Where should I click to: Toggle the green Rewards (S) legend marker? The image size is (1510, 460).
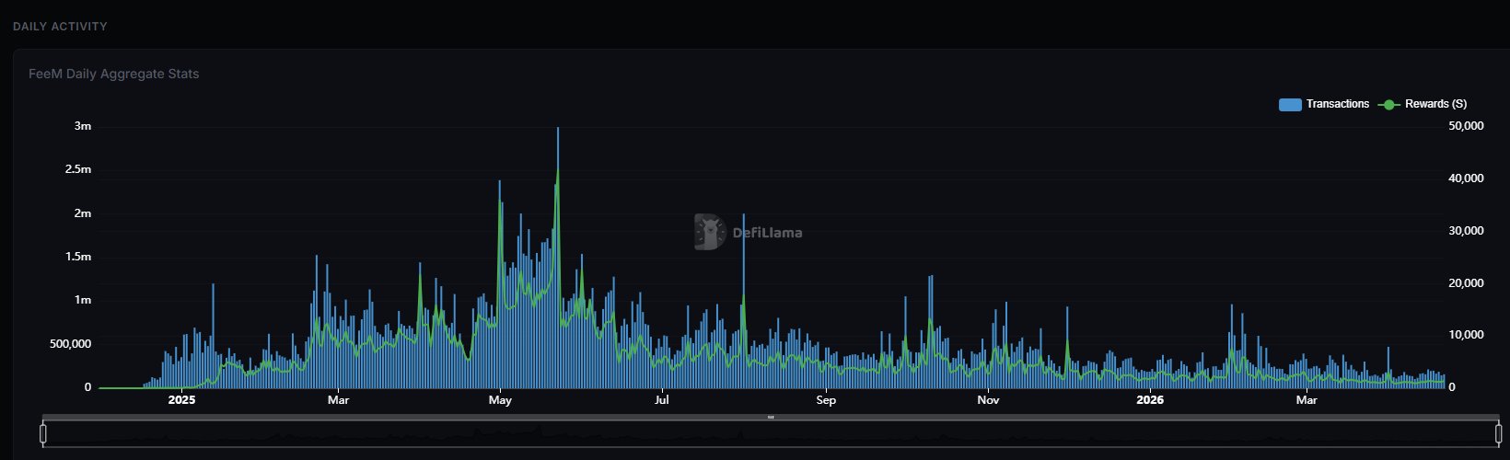click(x=1388, y=104)
